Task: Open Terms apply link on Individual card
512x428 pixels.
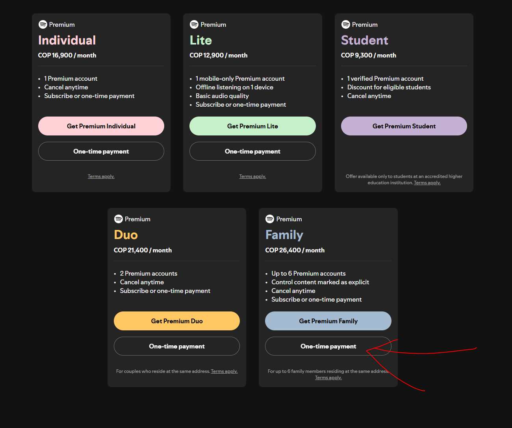Action: point(101,176)
